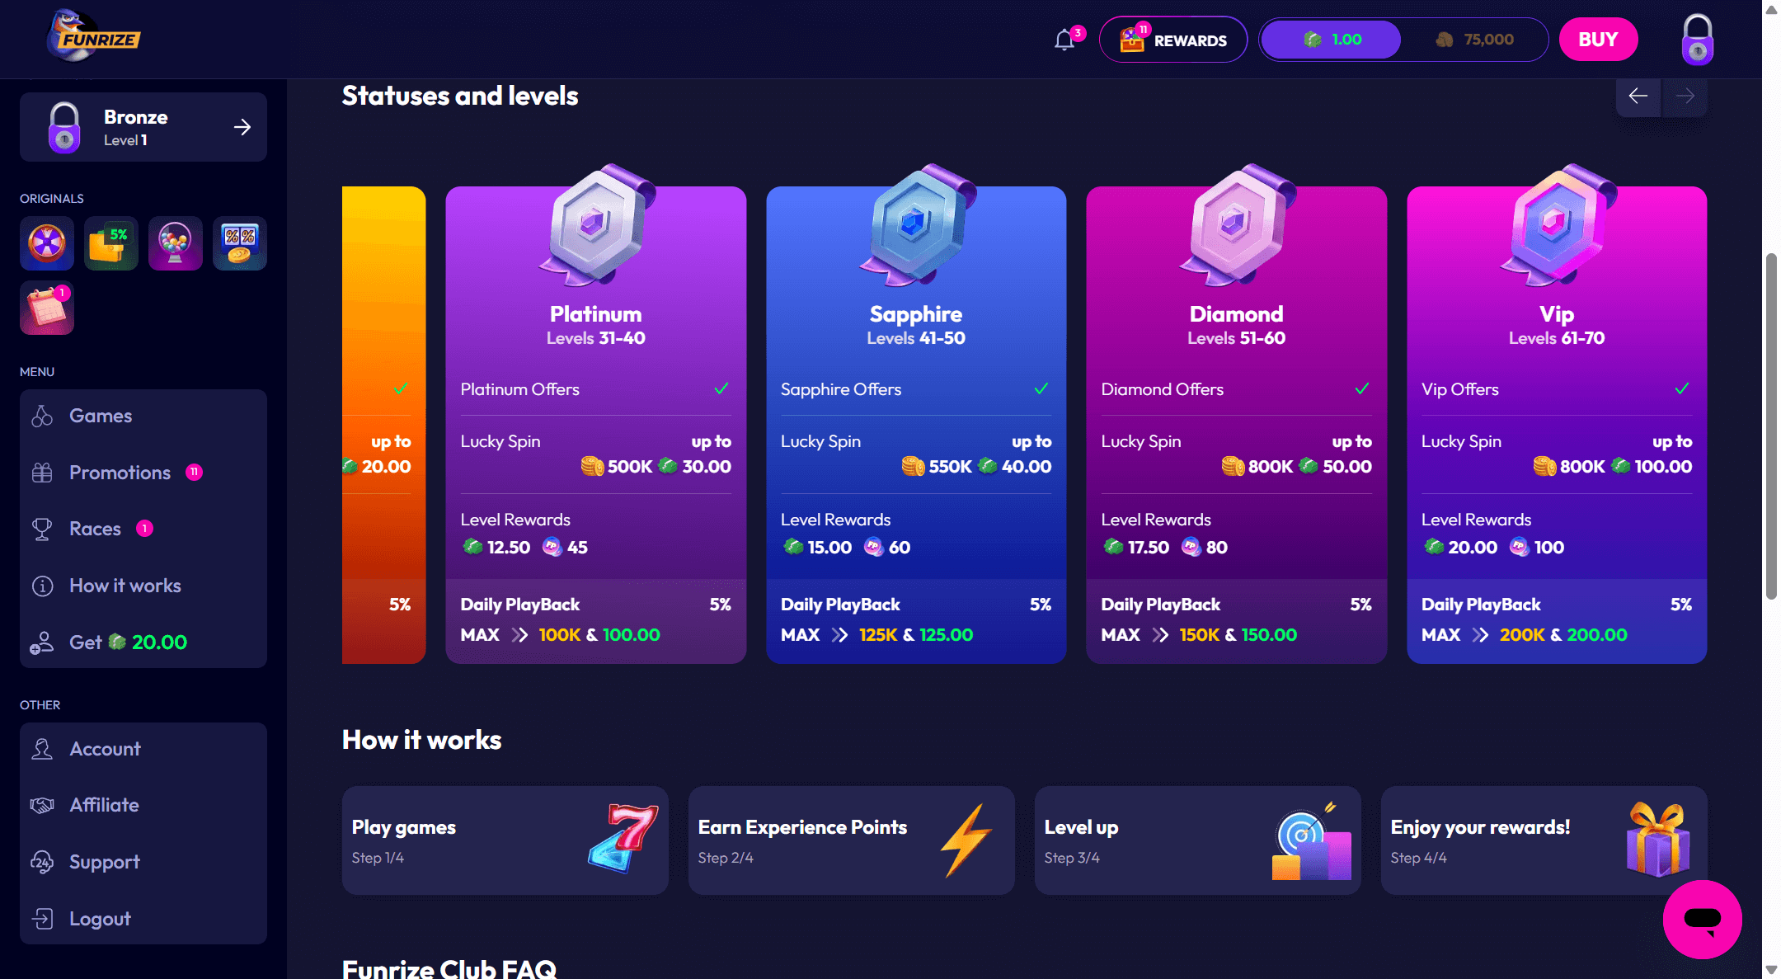Image resolution: width=1781 pixels, height=979 pixels.
Task: Click the pink BUY button
Action: coord(1598,40)
